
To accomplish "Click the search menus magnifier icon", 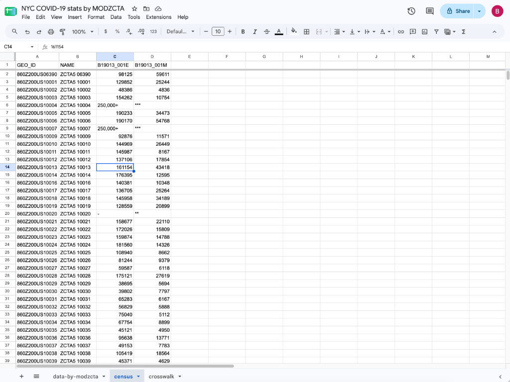I will point(14,31).
